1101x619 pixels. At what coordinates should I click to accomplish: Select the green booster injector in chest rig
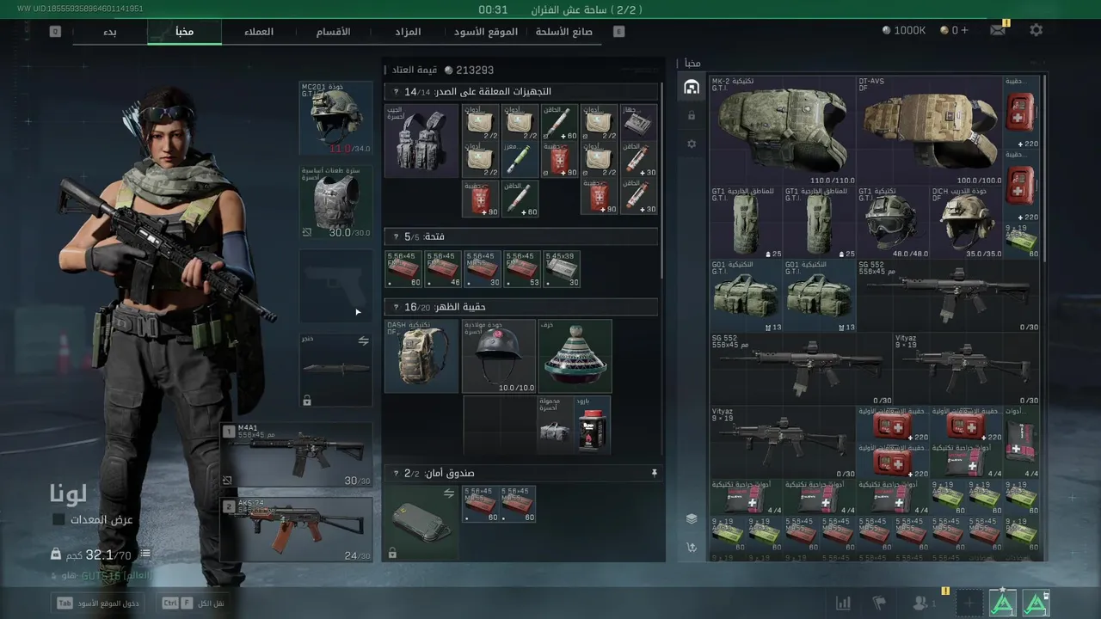pos(521,160)
